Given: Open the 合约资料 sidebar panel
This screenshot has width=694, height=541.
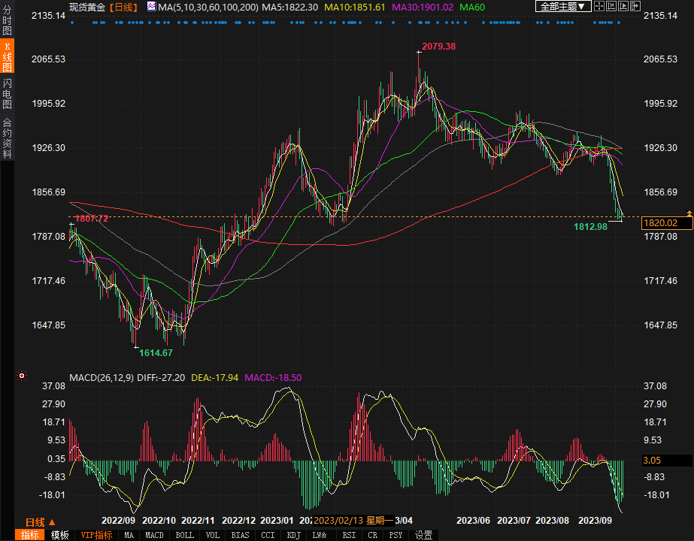Looking at the screenshot, I should (7, 138).
